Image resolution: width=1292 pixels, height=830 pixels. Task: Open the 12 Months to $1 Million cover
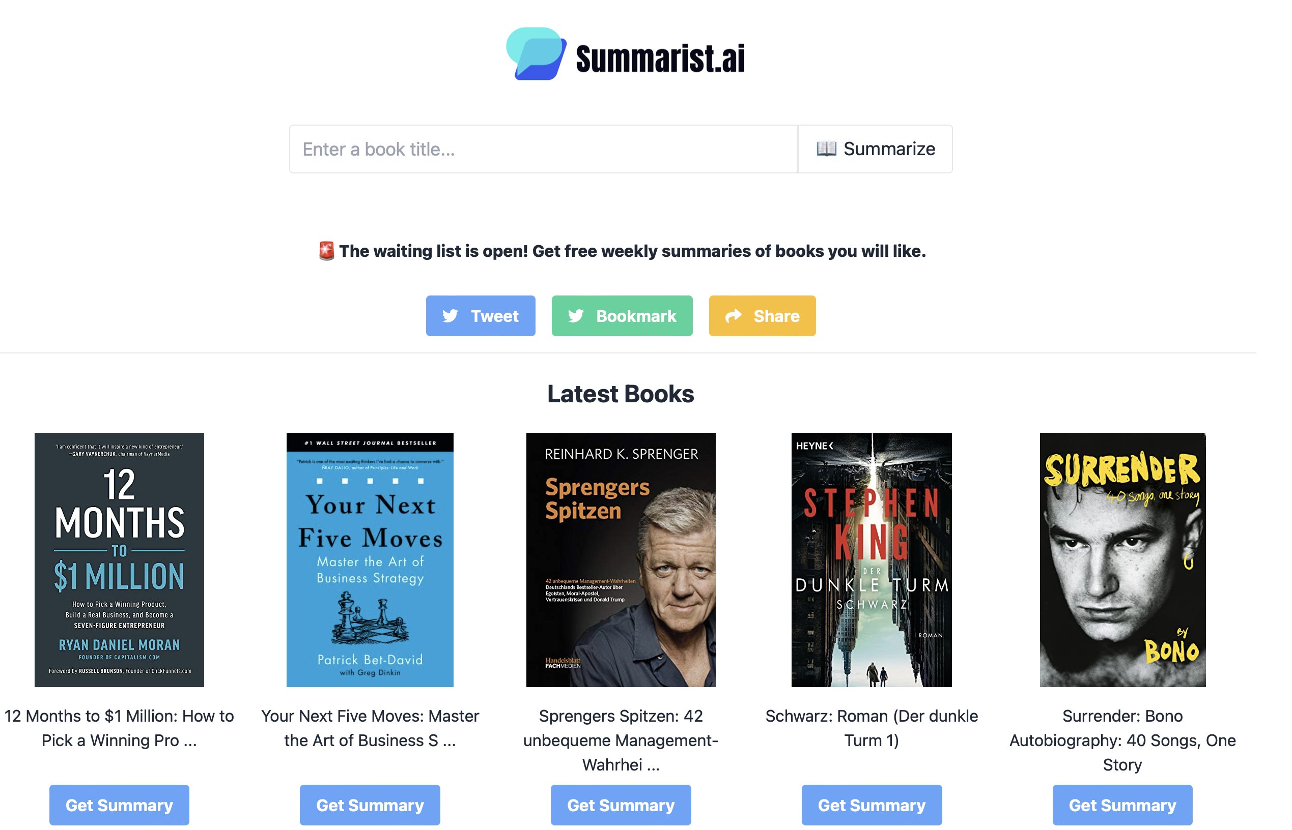pyautogui.click(x=119, y=559)
